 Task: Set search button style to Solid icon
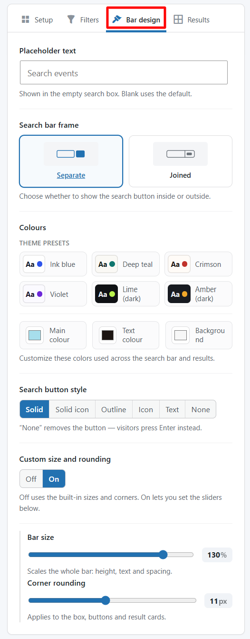pos(72,409)
